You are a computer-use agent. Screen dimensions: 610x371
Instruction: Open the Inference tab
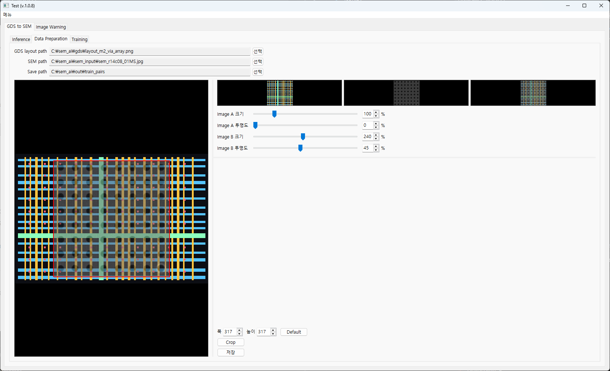click(x=21, y=40)
